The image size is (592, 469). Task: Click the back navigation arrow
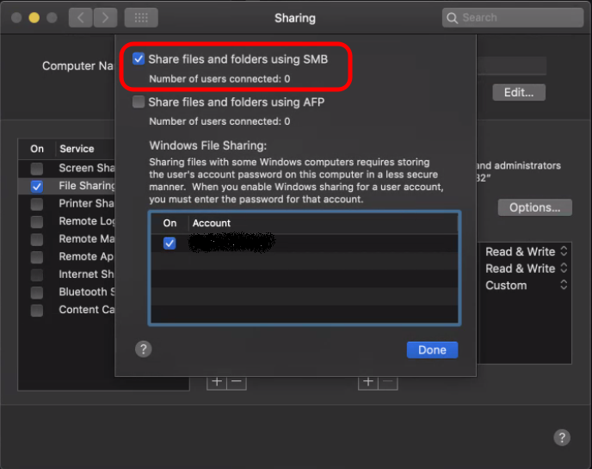[80, 17]
